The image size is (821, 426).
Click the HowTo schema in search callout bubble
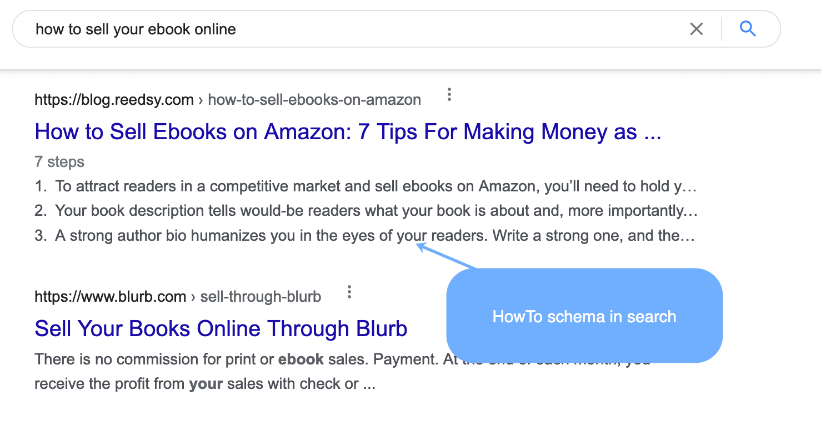pyautogui.click(x=584, y=316)
